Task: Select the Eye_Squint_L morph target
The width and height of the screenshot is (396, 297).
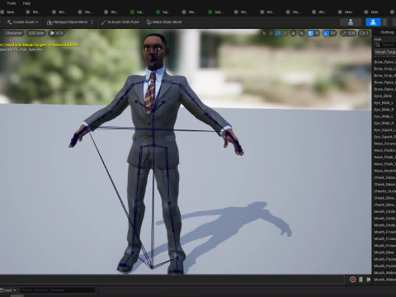Action: tap(384, 130)
